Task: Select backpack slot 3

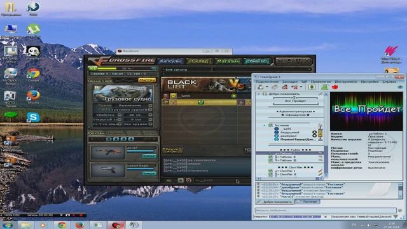Action: click(x=123, y=139)
